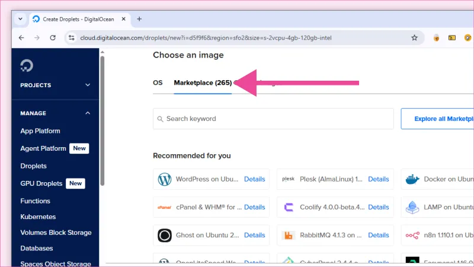The image size is (474, 267).
Task: Click the MANAGE heading label
Action: (x=33, y=113)
